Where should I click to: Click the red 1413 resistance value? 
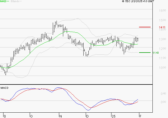162,27
